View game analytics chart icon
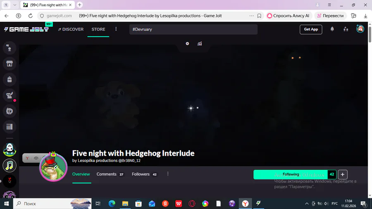Viewport: 372px width, 209px height. [200, 44]
